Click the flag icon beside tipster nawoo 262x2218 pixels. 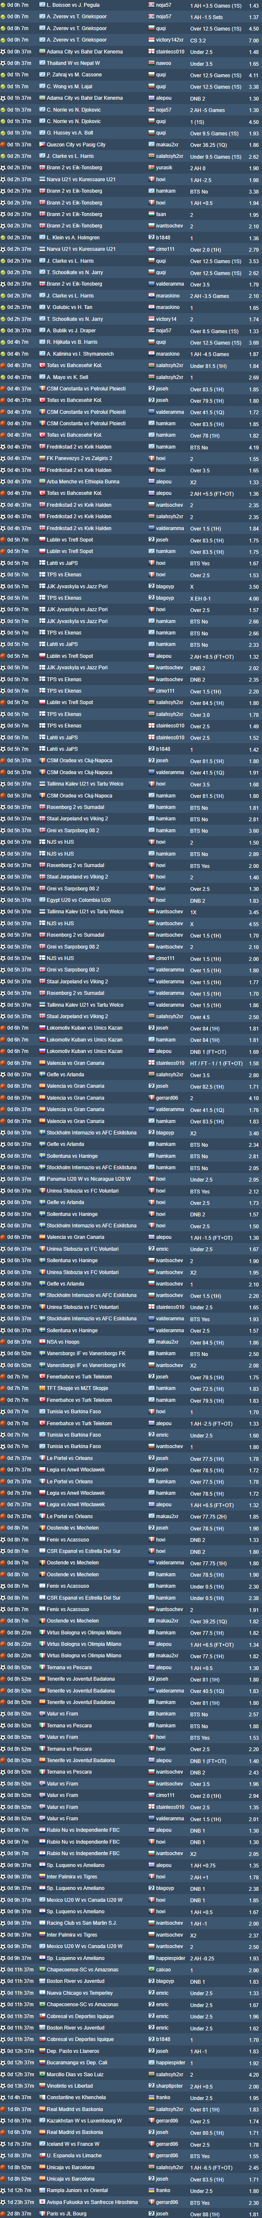[151, 63]
